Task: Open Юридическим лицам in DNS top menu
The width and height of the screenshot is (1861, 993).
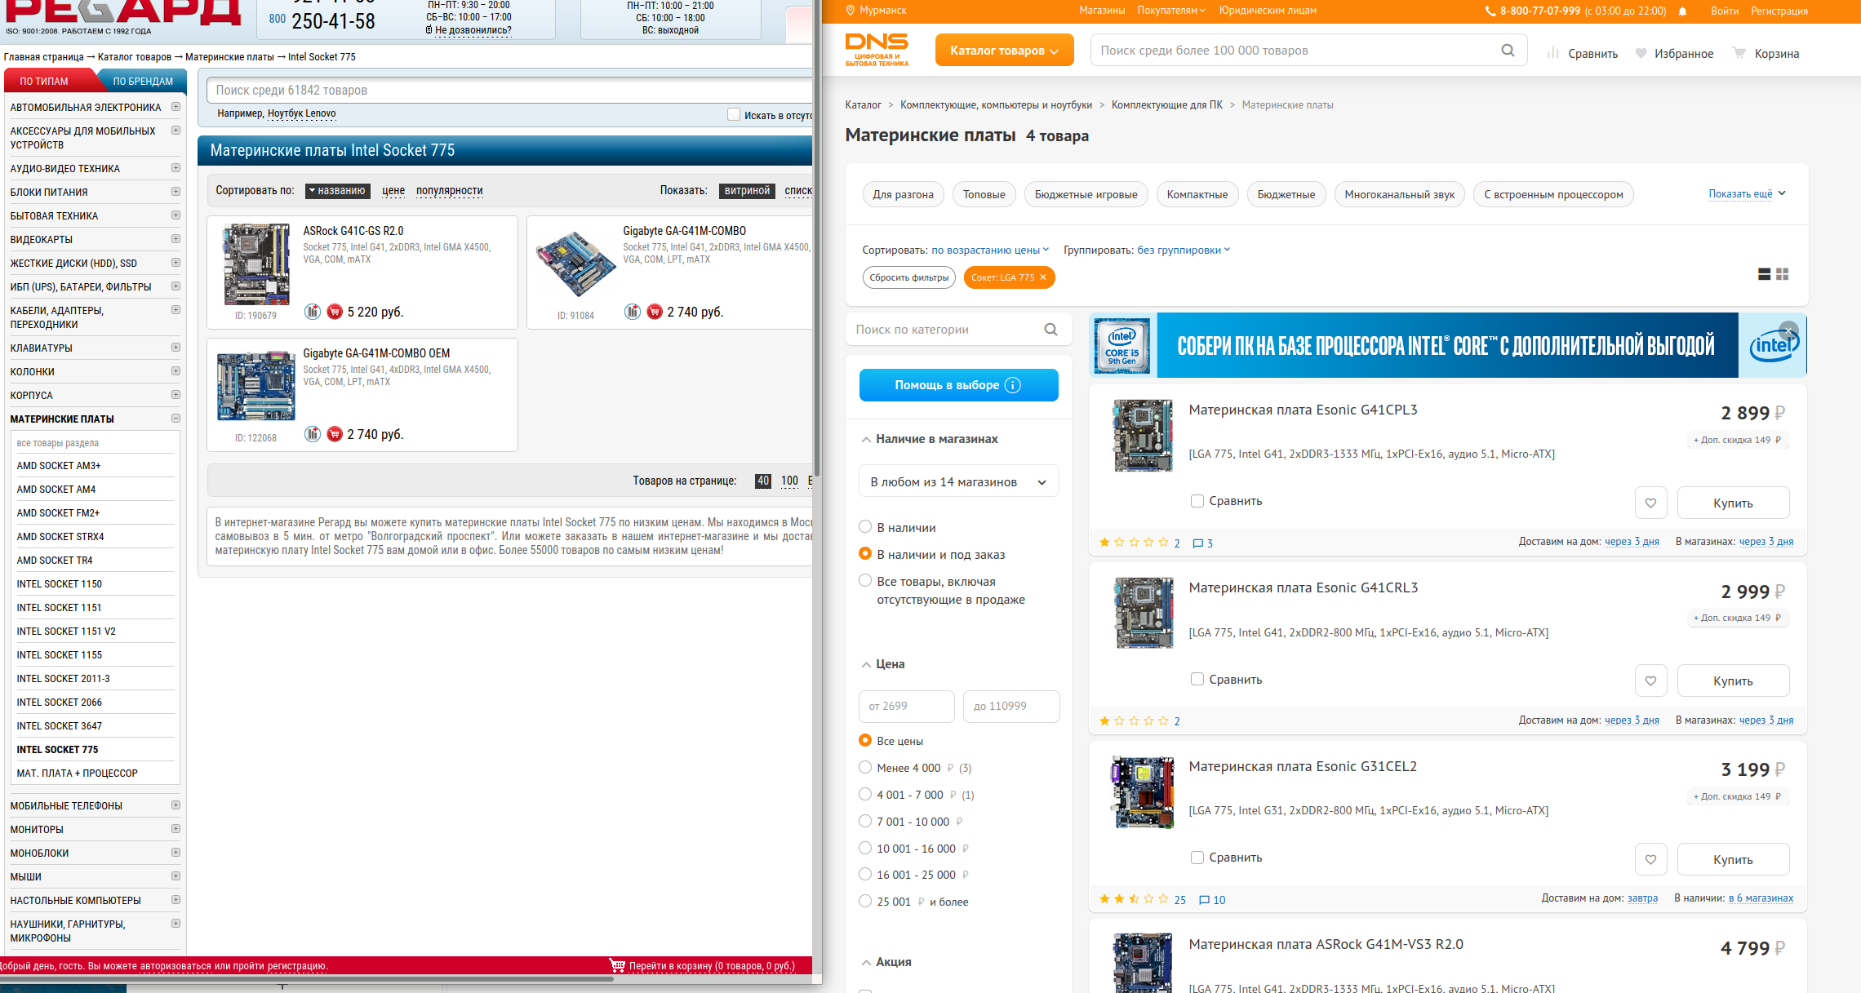Action: tap(1268, 11)
